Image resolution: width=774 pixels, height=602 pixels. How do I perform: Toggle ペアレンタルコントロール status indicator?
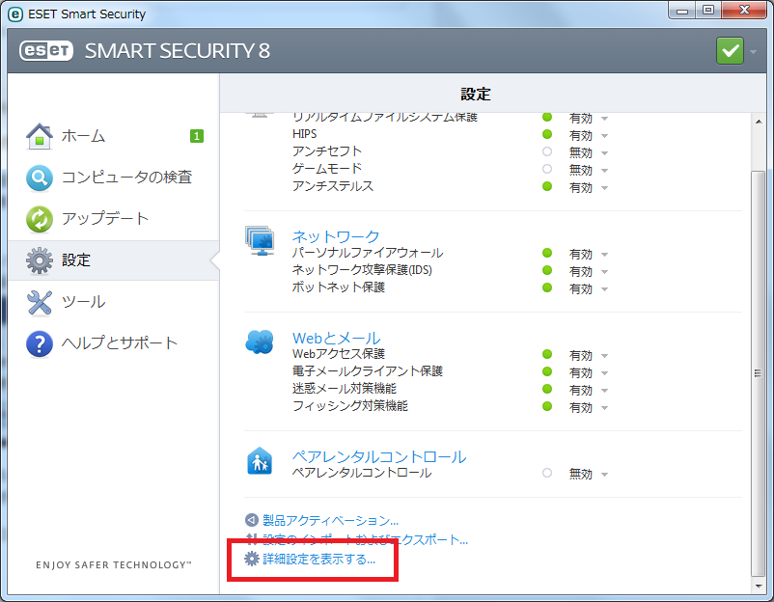point(547,473)
